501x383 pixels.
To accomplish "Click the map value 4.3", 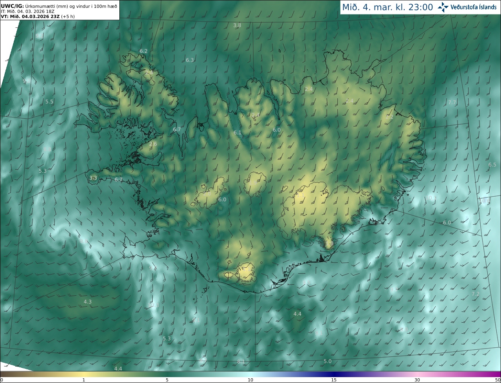I will pos(88,302).
